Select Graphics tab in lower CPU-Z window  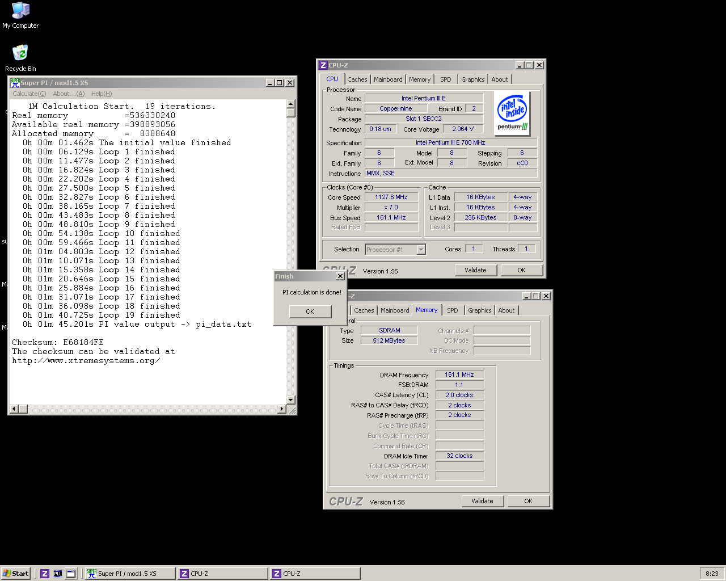click(480, 310)
